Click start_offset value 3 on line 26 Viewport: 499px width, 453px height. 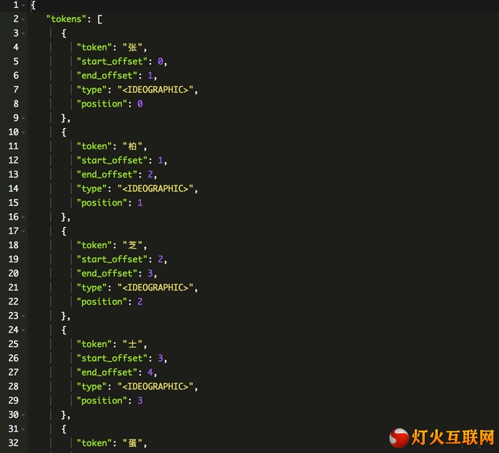pyautogui.click(x=160, y=358)
